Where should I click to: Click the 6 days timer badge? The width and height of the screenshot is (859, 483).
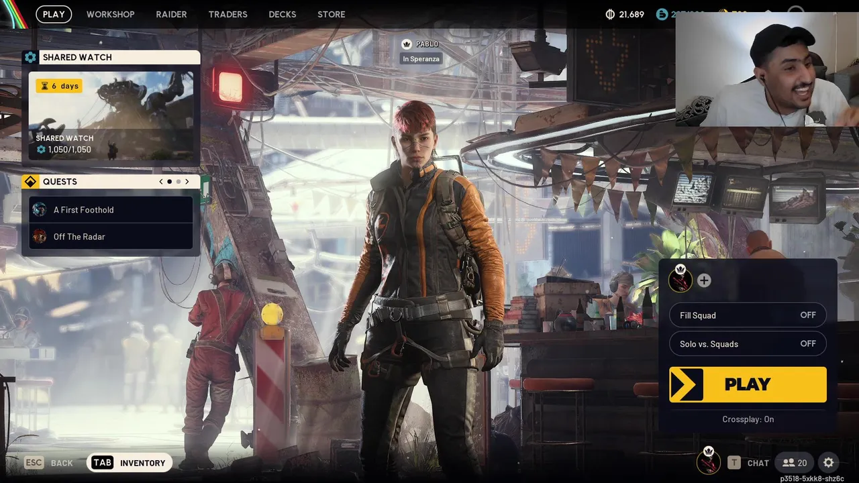click(x=59, y=86)
